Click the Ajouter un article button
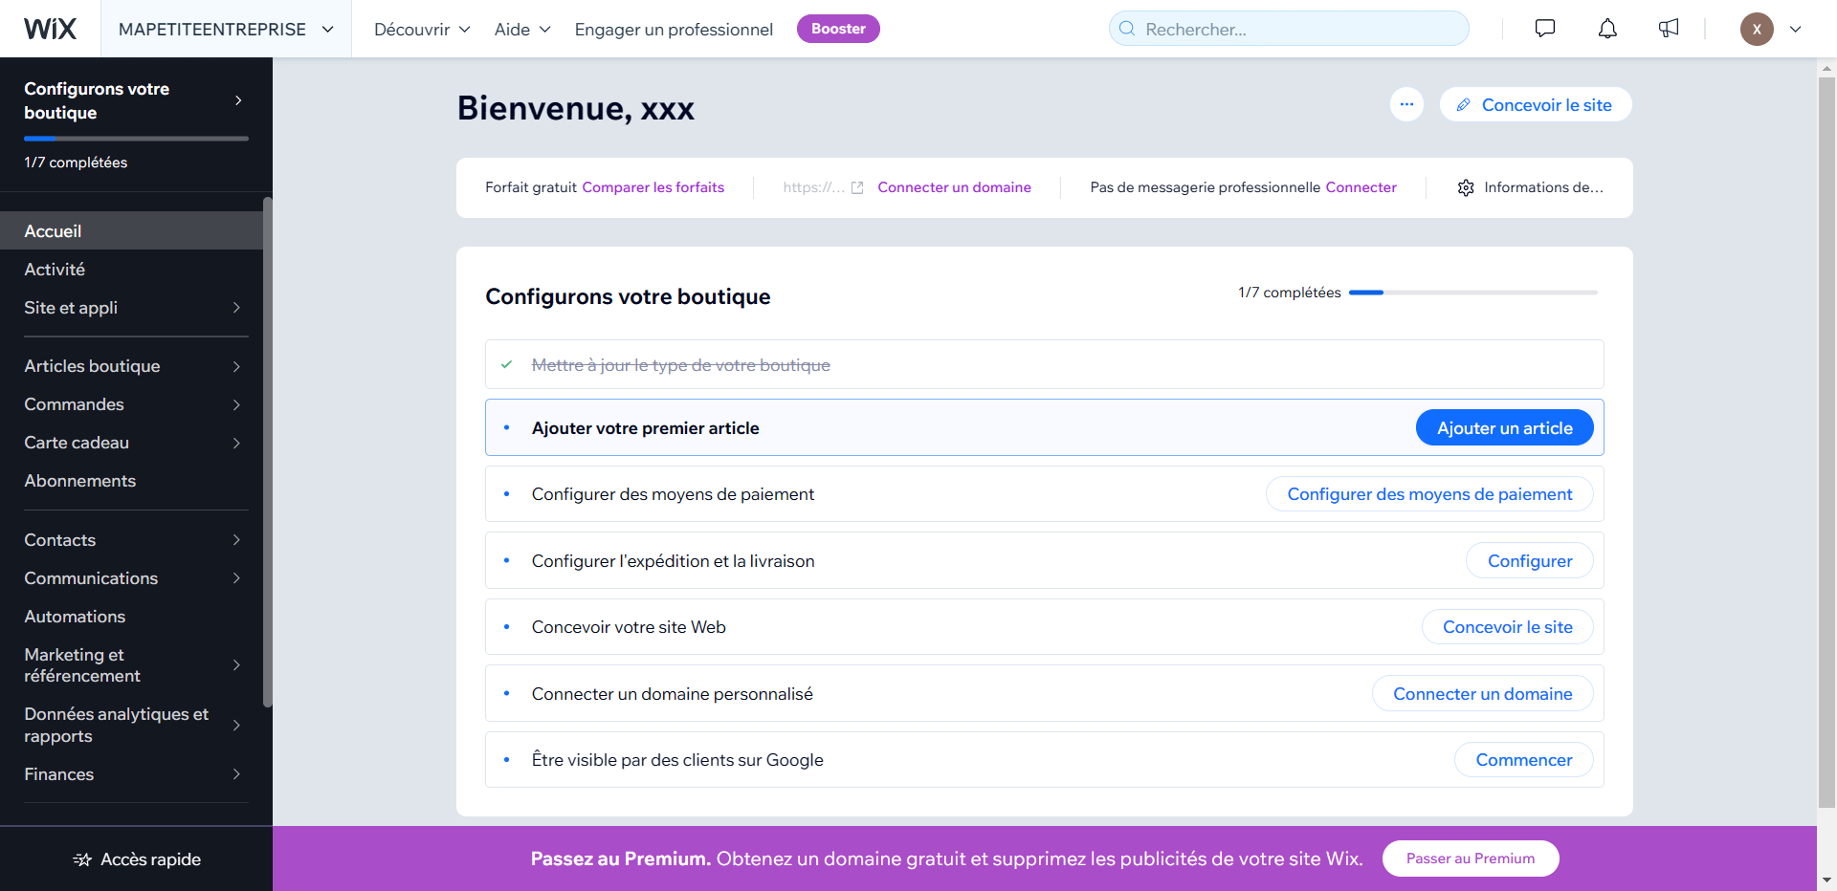 tap(1504, 428)
